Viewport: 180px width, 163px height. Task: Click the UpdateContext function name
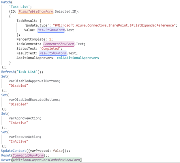pyautogui.click(x=14, y=151)
